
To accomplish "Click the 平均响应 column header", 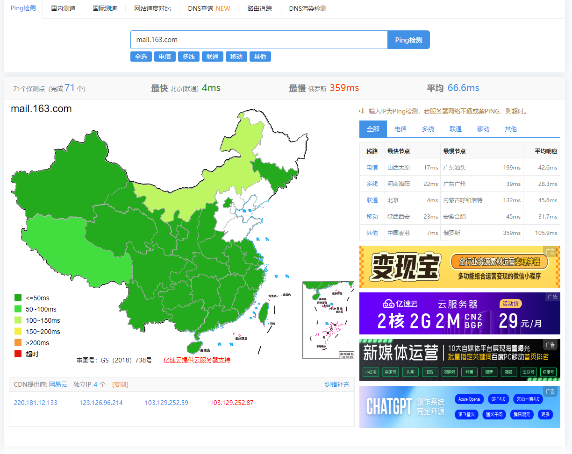I will point(546,151).
